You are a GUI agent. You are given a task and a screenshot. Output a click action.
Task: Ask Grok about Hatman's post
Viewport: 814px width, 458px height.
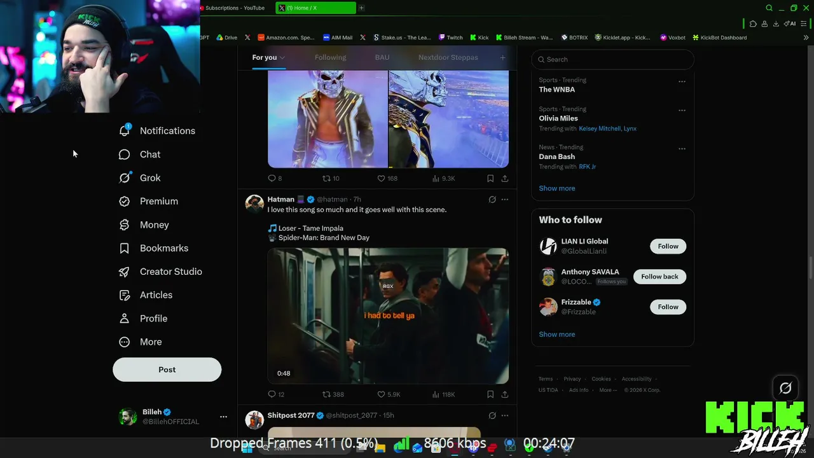click(492, 200)
